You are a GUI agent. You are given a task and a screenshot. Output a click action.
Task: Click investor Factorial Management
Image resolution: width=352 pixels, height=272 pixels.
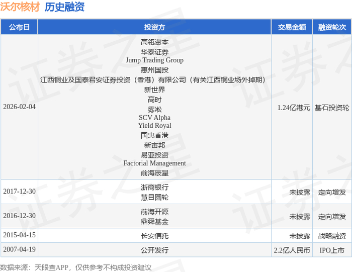[x=154, y=163]
